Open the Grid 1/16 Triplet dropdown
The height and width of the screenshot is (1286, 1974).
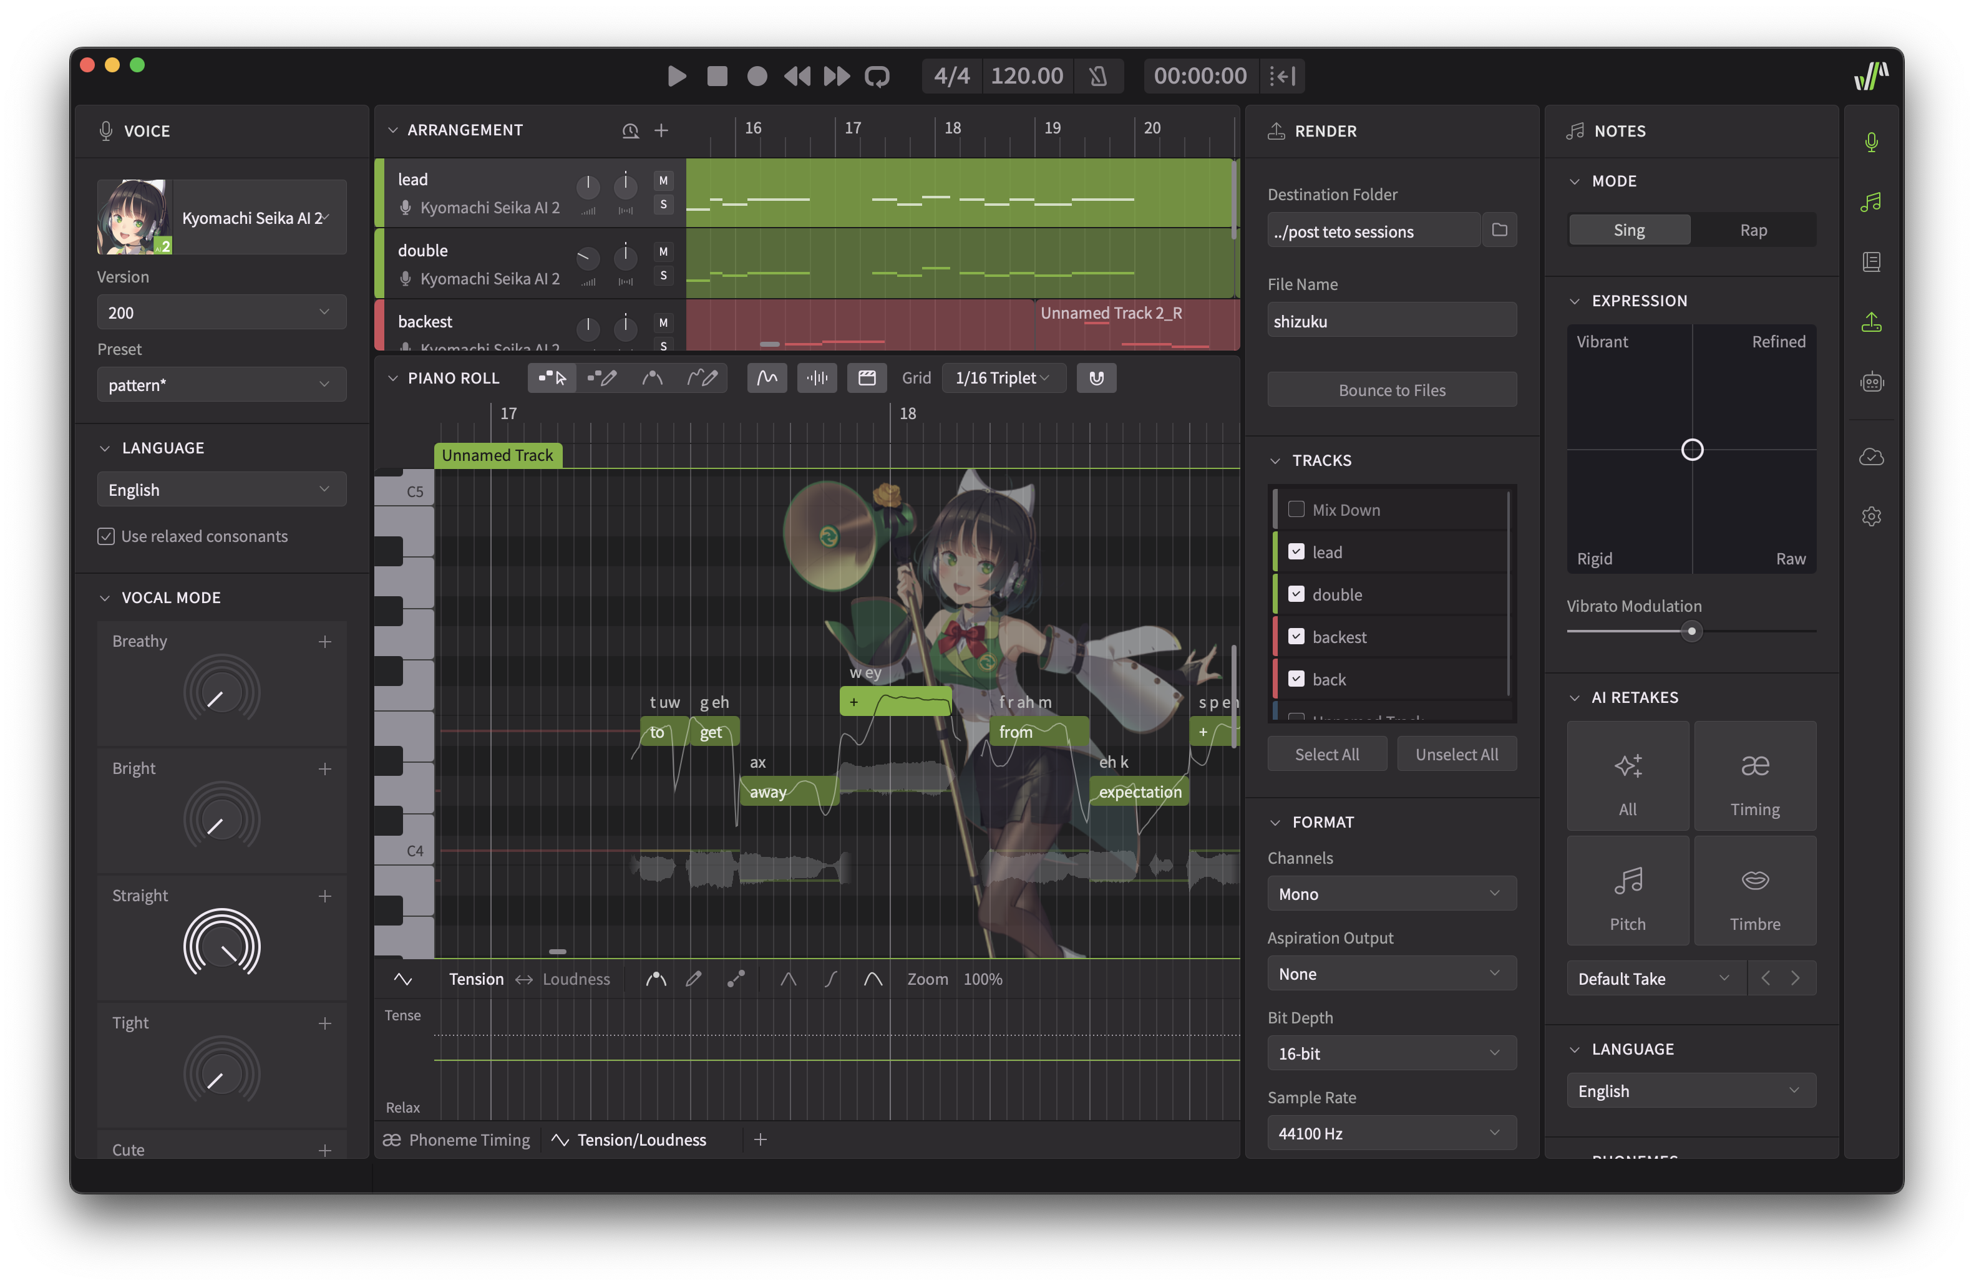[x=1003, y=378]
